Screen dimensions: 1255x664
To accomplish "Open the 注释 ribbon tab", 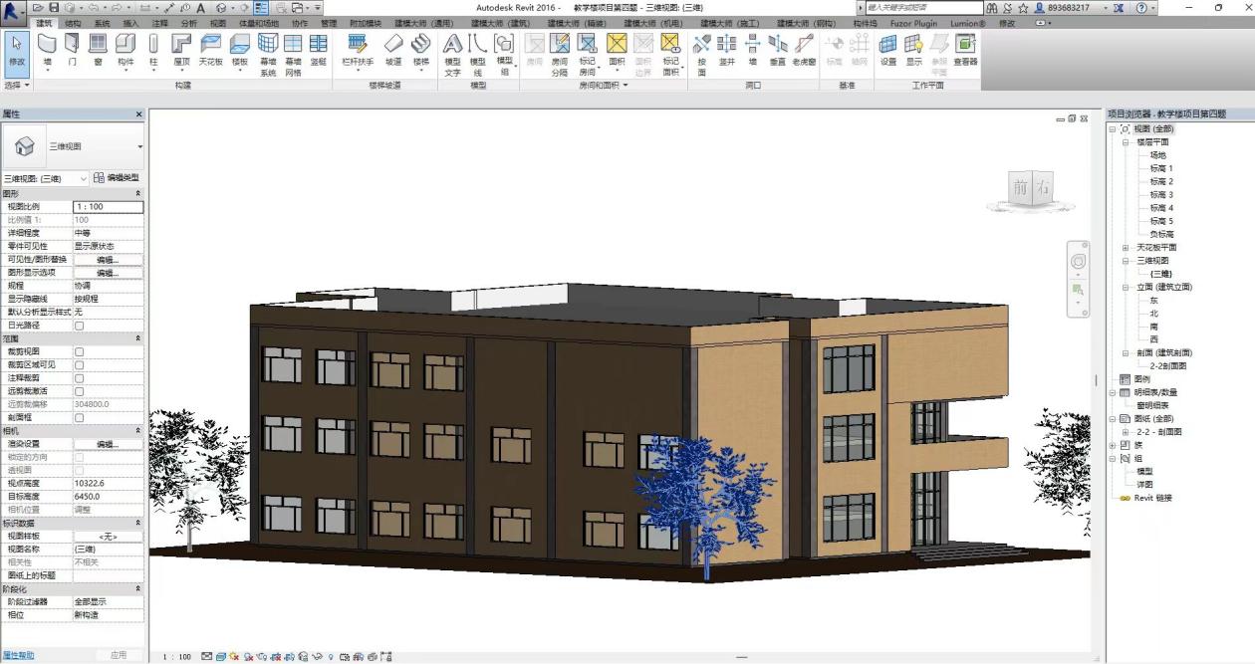I will click(x=159, y=23).
